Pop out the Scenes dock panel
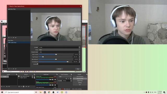 point(17,74)
